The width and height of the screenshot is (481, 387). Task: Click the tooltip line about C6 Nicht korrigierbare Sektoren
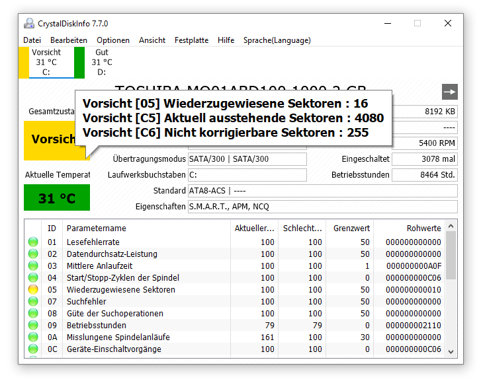[x=226, y=133]
